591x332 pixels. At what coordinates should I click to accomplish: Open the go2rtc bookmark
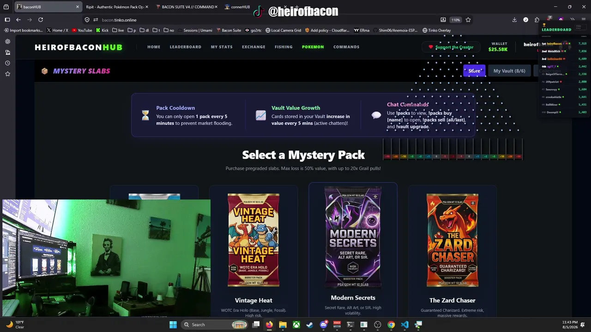click(253, 30)
